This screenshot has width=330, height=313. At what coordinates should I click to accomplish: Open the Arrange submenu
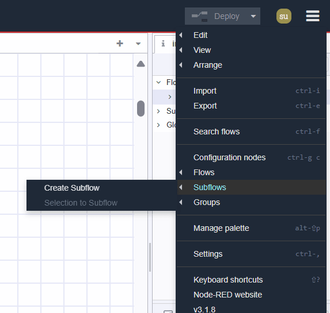251,65
